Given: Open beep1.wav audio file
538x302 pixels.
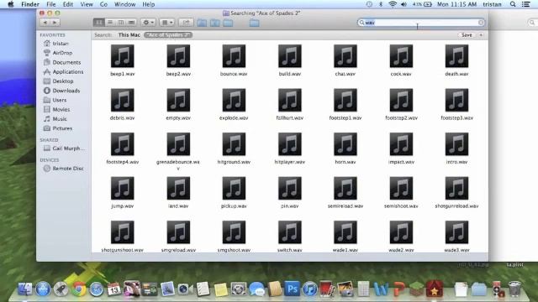Looking at the screenshot, I should [123, 56].
